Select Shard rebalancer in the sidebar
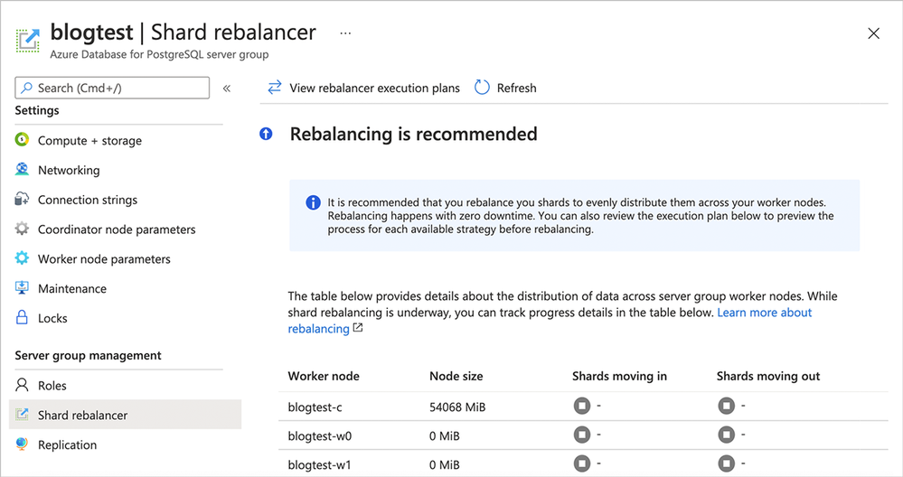903x477 pixels. click(x=82, y=416)
